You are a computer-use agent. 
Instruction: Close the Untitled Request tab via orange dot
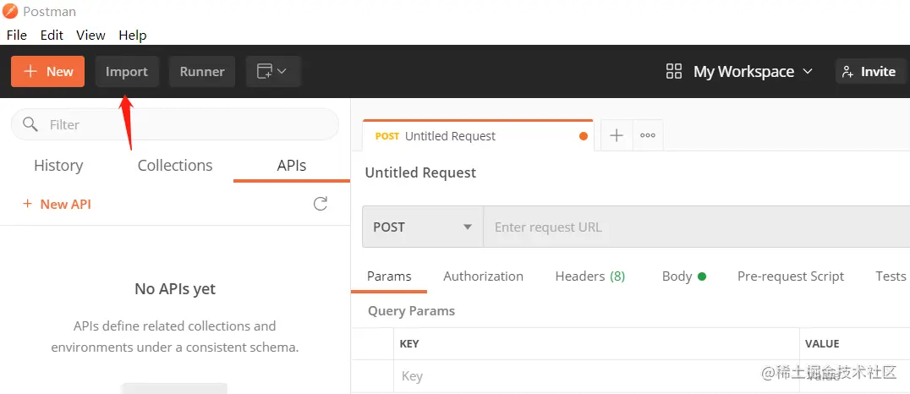584,136
